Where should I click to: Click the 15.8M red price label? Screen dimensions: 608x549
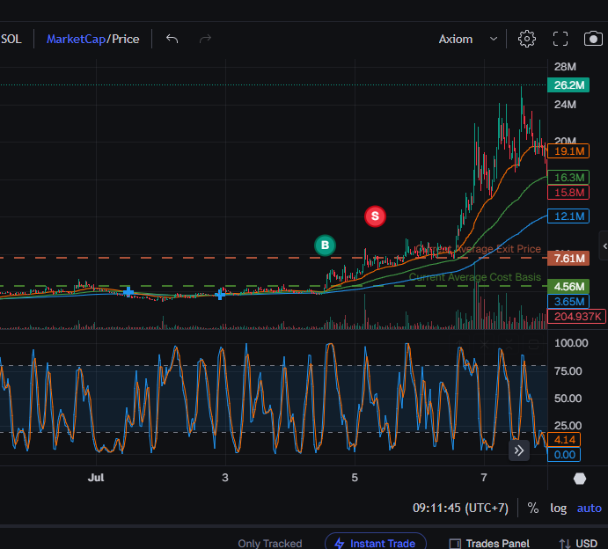coord(568,193)
